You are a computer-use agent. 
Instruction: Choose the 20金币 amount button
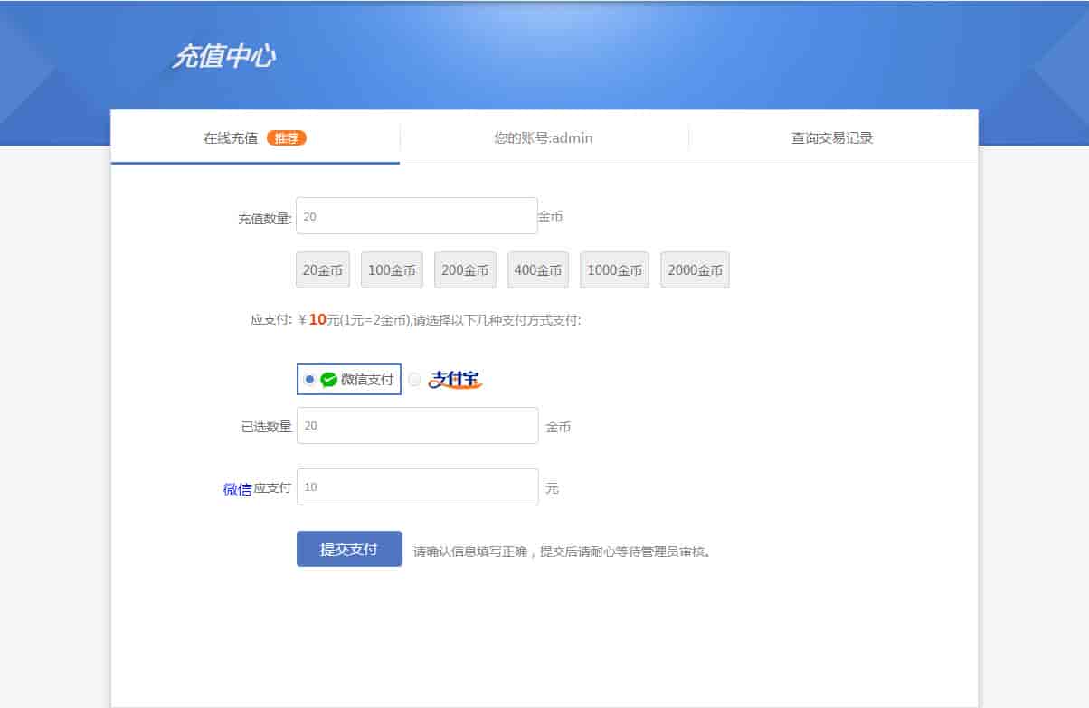(323, 270)
